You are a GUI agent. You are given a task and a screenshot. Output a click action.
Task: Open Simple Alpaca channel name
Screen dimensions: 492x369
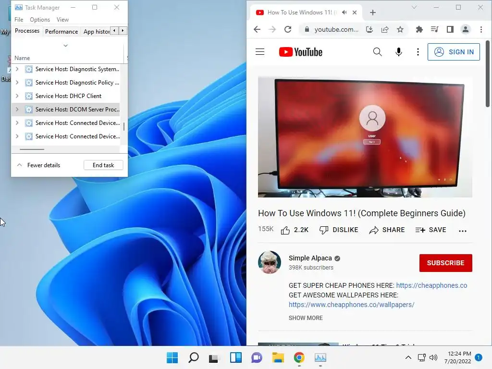[x=310, y=258]
